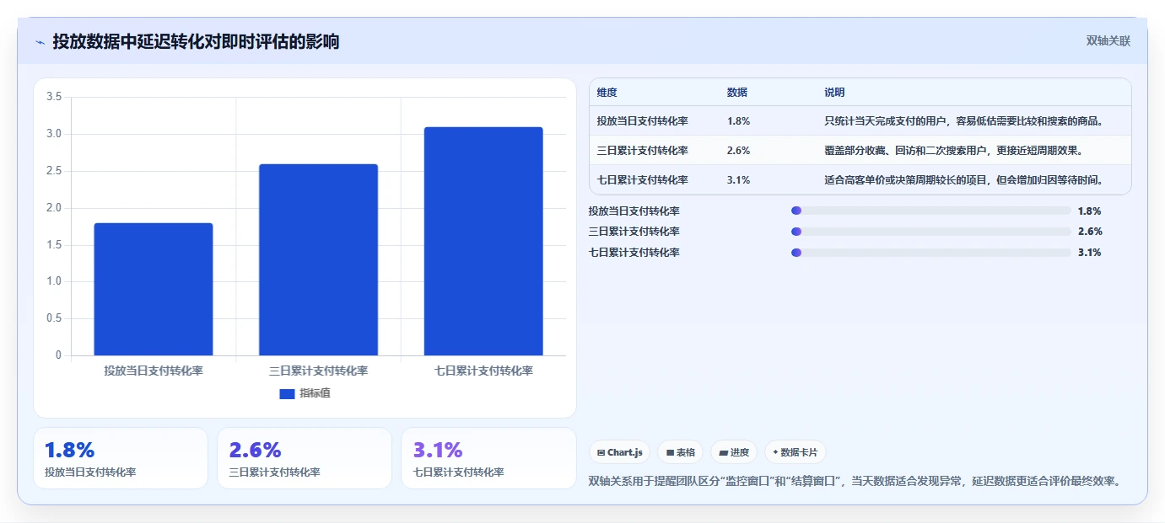
Task: Click the 2.6% data card
Action: pyautogui.click(x=305, y=458)
